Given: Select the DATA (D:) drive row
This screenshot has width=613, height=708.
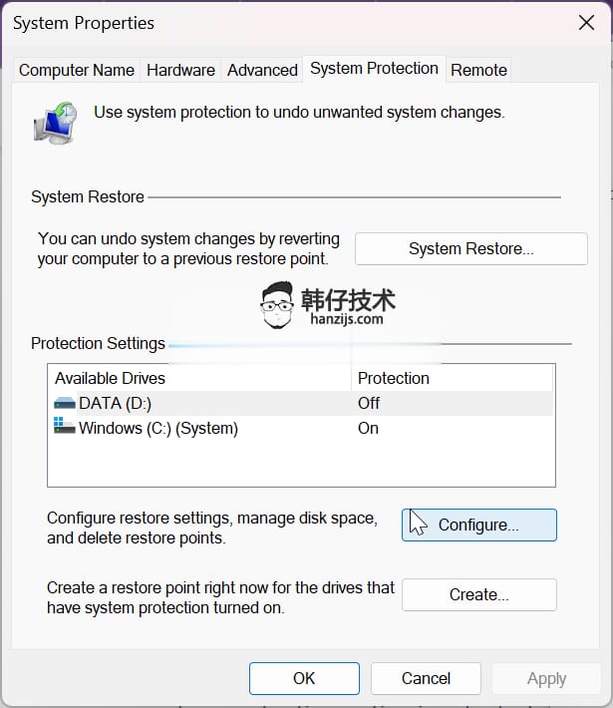Looking at the screenshot, I should 301,403.
